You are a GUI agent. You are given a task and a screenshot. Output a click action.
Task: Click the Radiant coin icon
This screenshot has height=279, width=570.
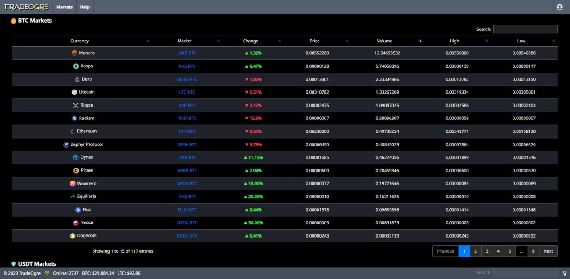pyautogui.click(x=74, y=119)
